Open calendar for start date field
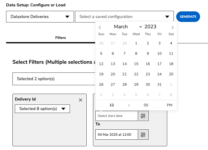 (x=143, y=116)
